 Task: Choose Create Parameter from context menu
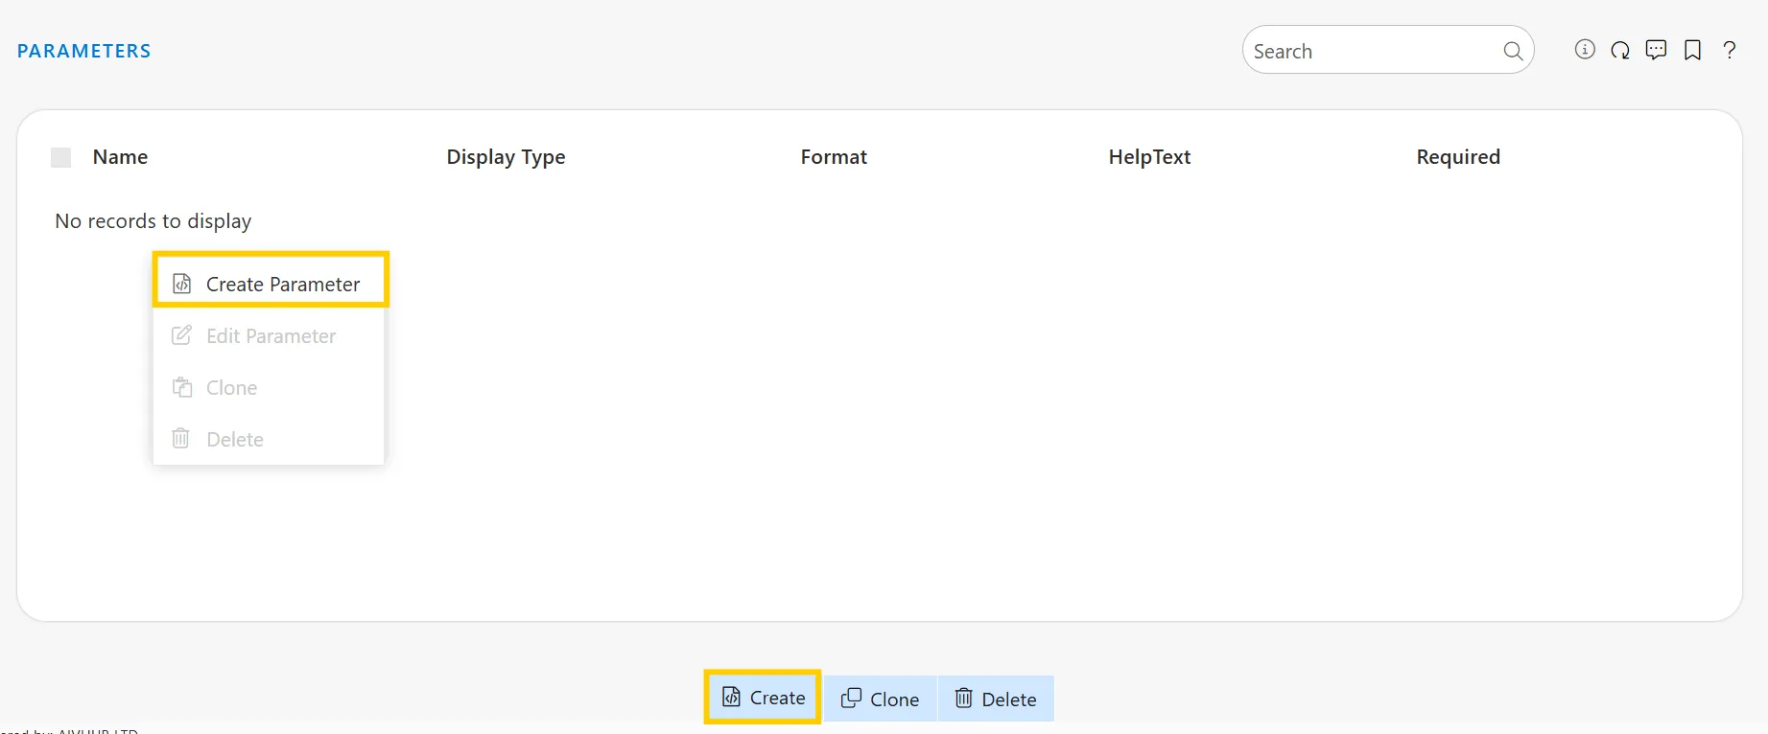(x=271, y=285)
